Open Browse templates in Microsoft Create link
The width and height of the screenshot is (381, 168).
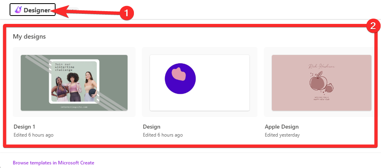pyautogui.click(x=54, y=163)
